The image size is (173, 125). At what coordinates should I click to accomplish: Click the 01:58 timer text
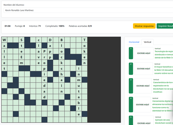click(8, 26)
